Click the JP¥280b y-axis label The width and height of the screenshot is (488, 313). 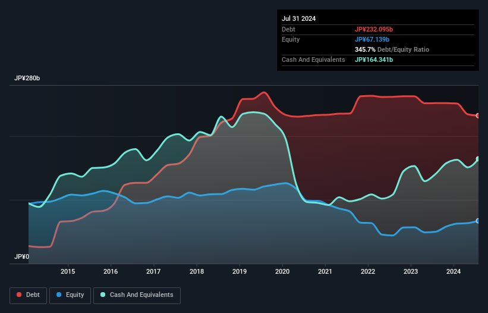[x=27, y=78]
